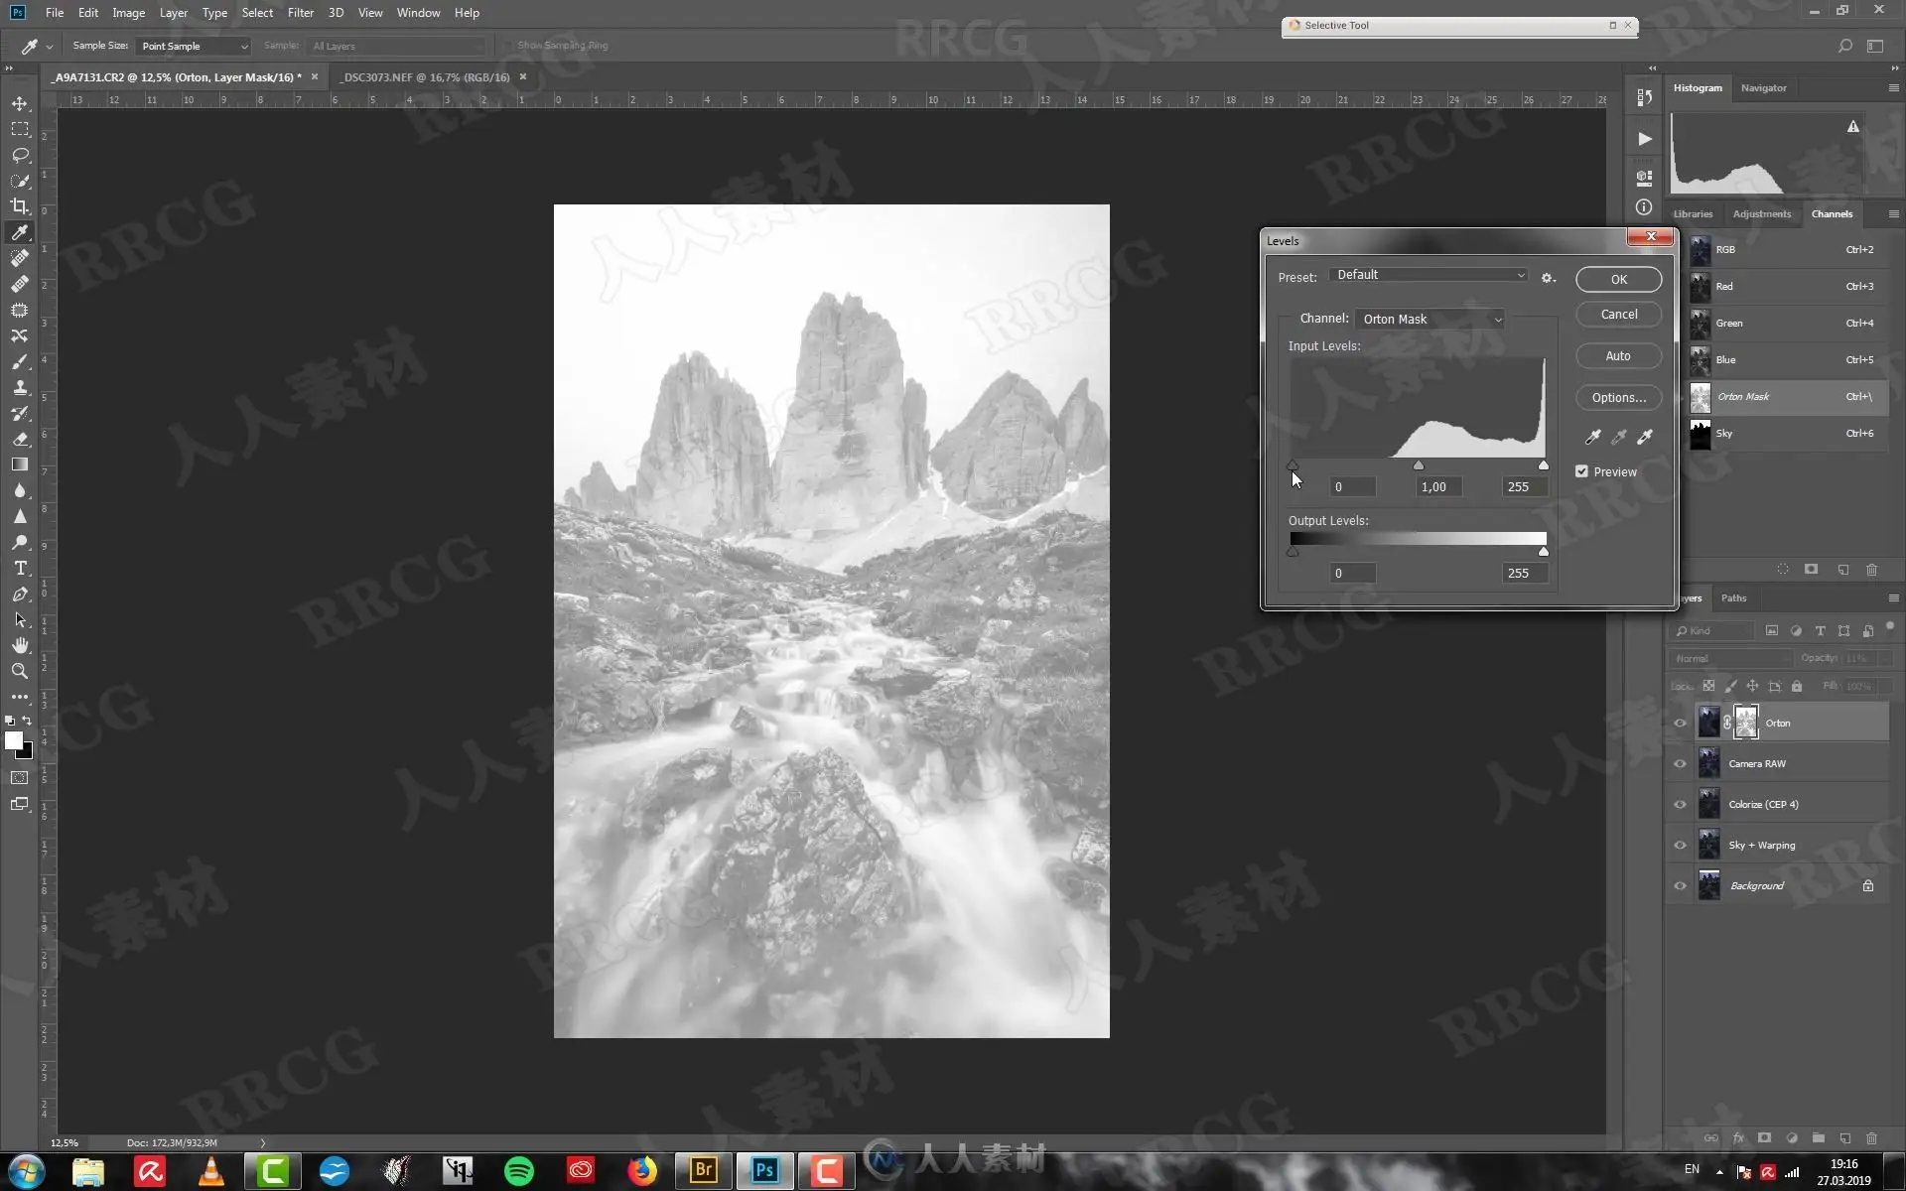Image resolution: width=1906 pixels, height=1191 pixels.
Task: Open the Filter menu
Action: [301, 13]
